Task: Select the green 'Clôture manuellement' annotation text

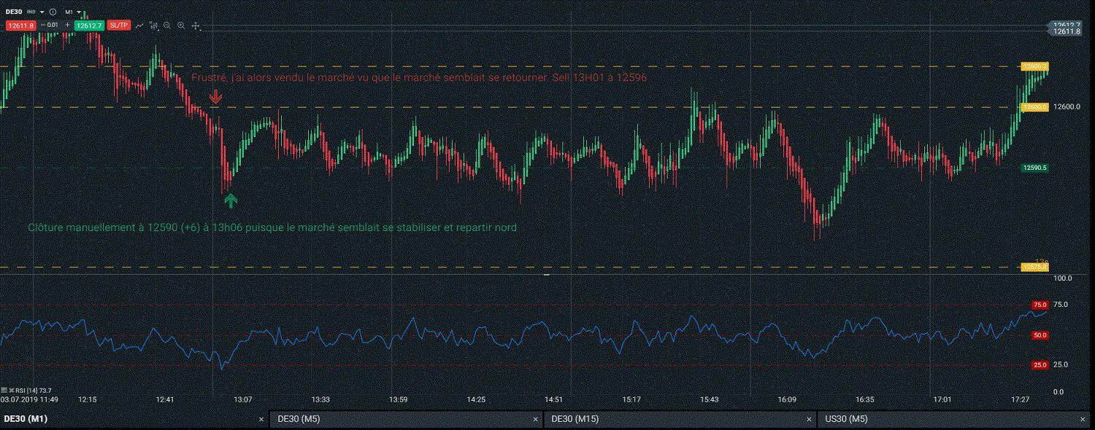Action: [x=272, y=227]
